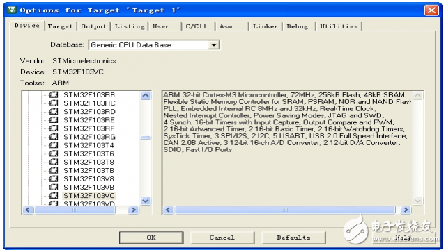Click the device list down scroll arrow
Screen dimensions: 446x250
pyautogui.click(x=146, y=201)
